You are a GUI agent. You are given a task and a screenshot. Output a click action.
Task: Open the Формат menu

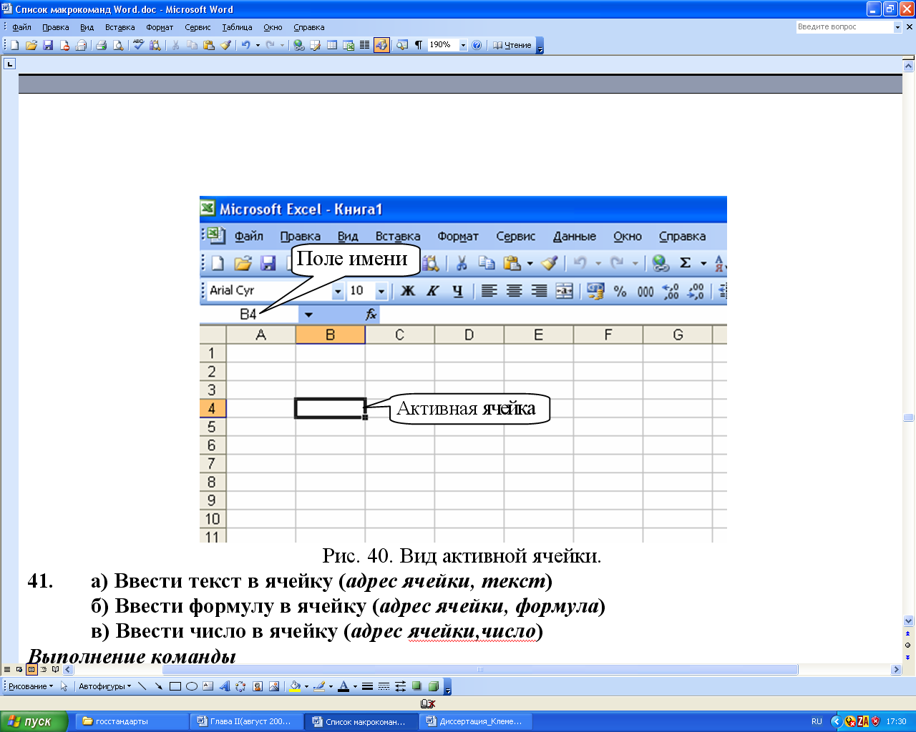pos(160,27)
